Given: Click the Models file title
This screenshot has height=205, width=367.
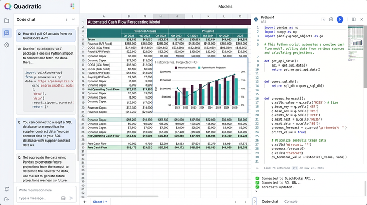Looking at the screenshot, I should pyautogui.click(x=225, y=6).
